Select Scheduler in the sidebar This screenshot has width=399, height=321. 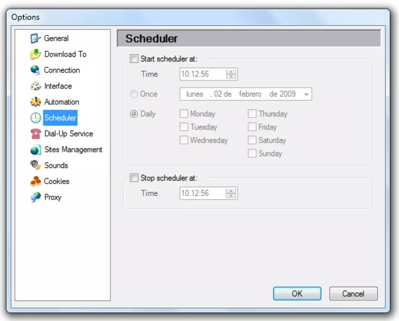[60, 118]
